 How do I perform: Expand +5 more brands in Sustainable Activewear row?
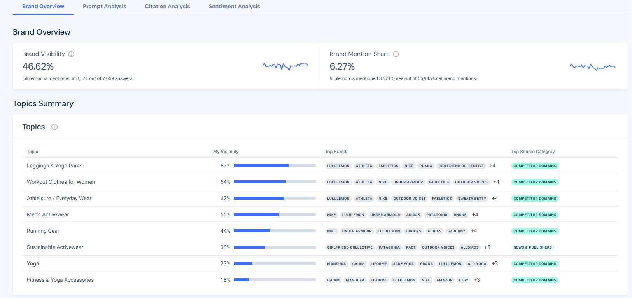pos(487,247)
